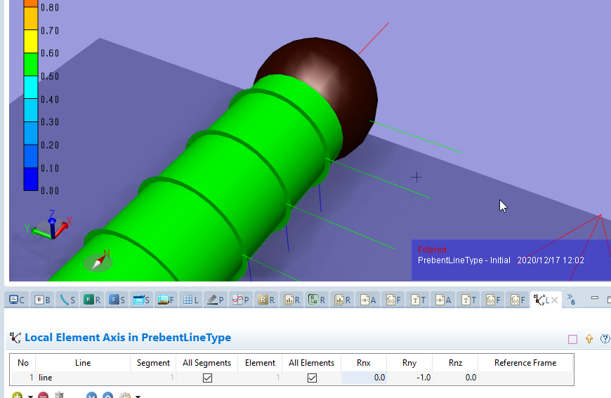Viewport: 611px width, 398px height.
Task: Select the Rnx value cell 0.0
Action: click(363, 378)
